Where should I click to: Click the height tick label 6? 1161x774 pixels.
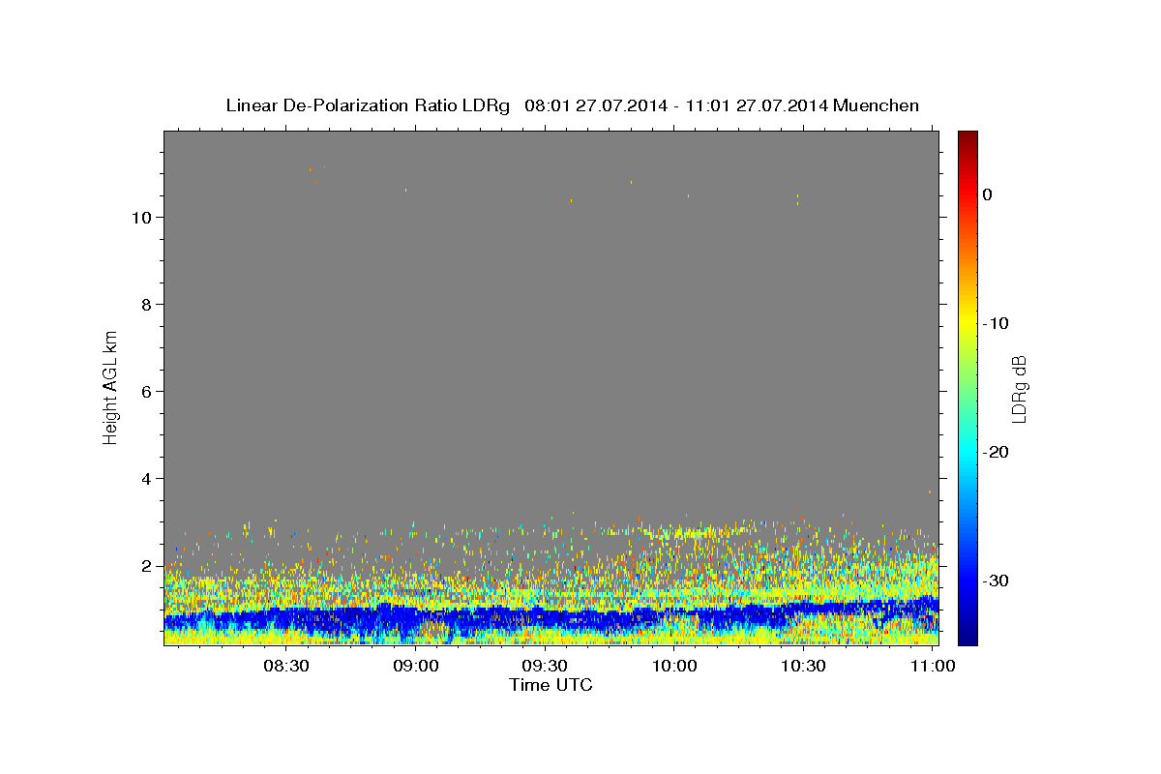click(144, 391)
